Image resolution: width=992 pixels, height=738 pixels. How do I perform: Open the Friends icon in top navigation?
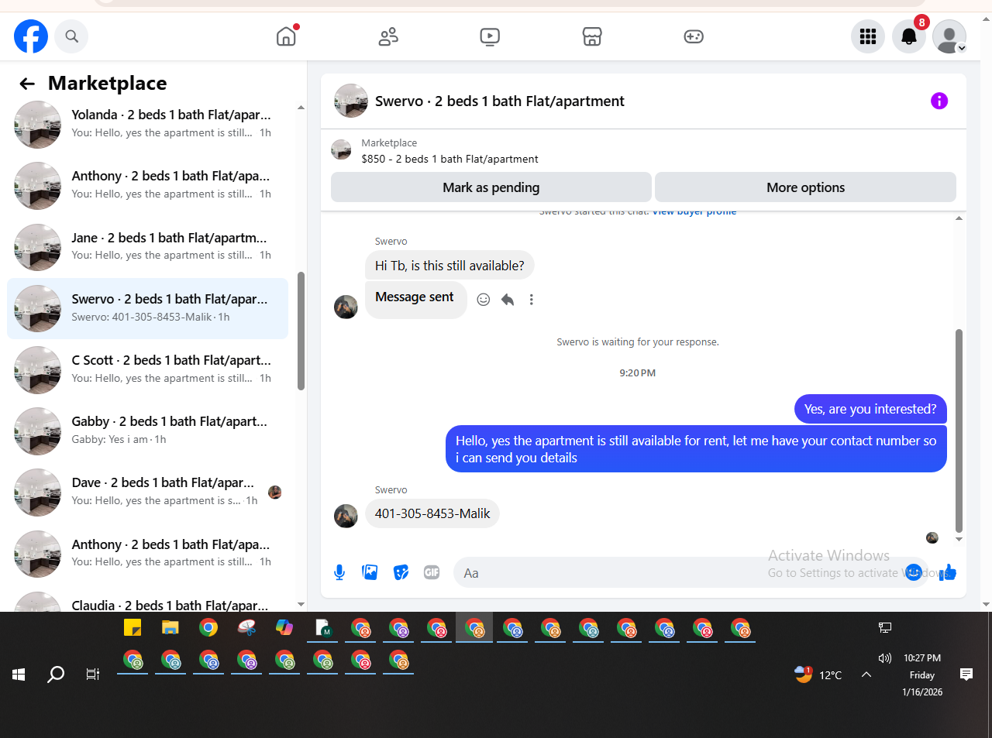pyautogui.click(x=388, y=36)
